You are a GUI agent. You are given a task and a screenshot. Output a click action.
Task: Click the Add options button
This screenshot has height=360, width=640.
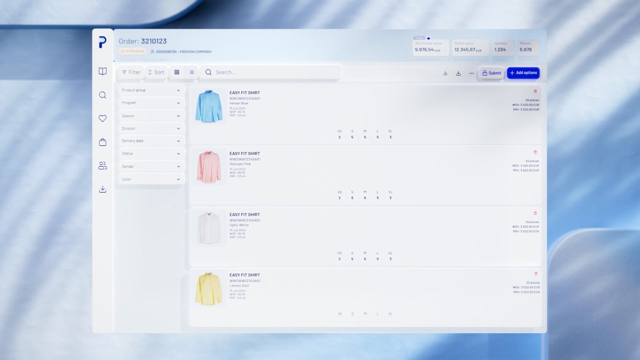point(523,73)
